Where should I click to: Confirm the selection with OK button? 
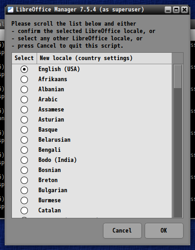tap(164, 231)
